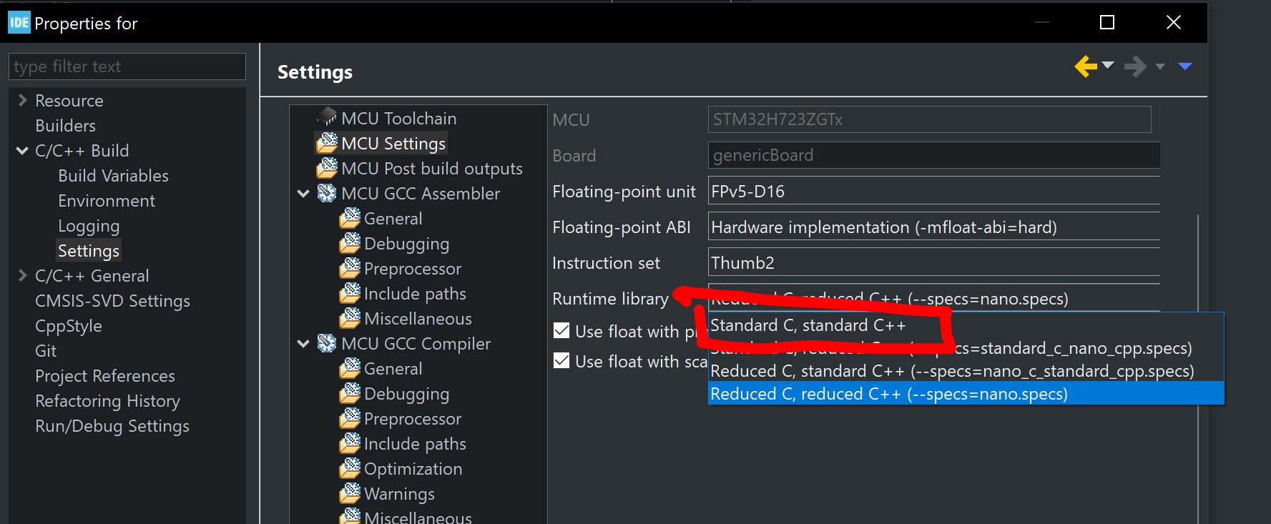Toggle the first 'Use float with' printf checkbox

[561, 330]
